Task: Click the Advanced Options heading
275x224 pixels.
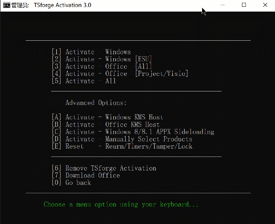Action: pyautogui.click(x=96, y=103)
